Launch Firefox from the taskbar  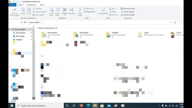pos(81,106)
